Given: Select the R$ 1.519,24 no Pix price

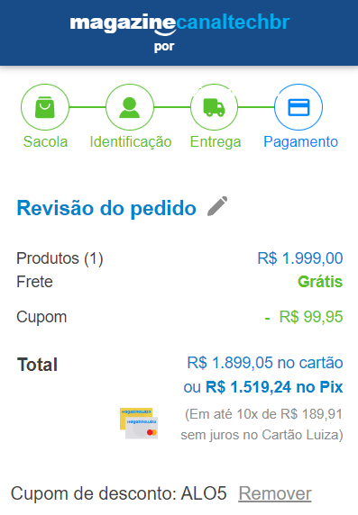Looking at the screenshot, I should click(274, 387).
